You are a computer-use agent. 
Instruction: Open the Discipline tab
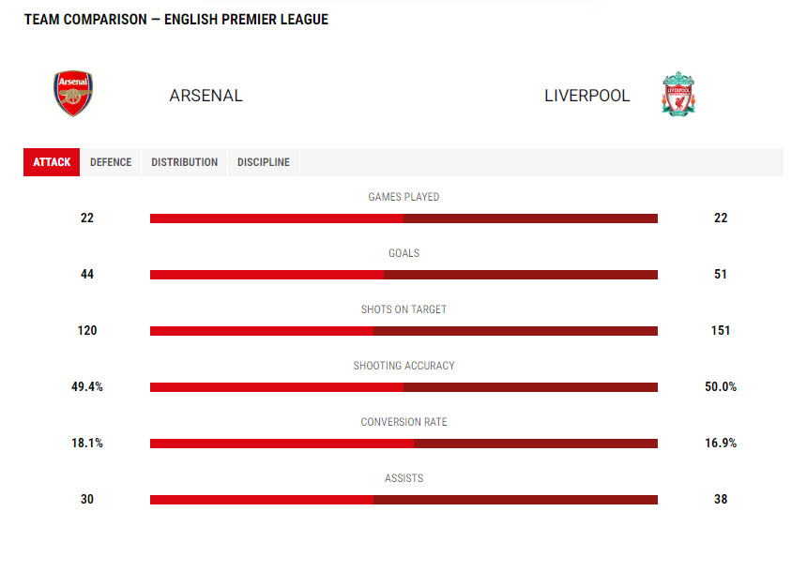tap(264, 162)
